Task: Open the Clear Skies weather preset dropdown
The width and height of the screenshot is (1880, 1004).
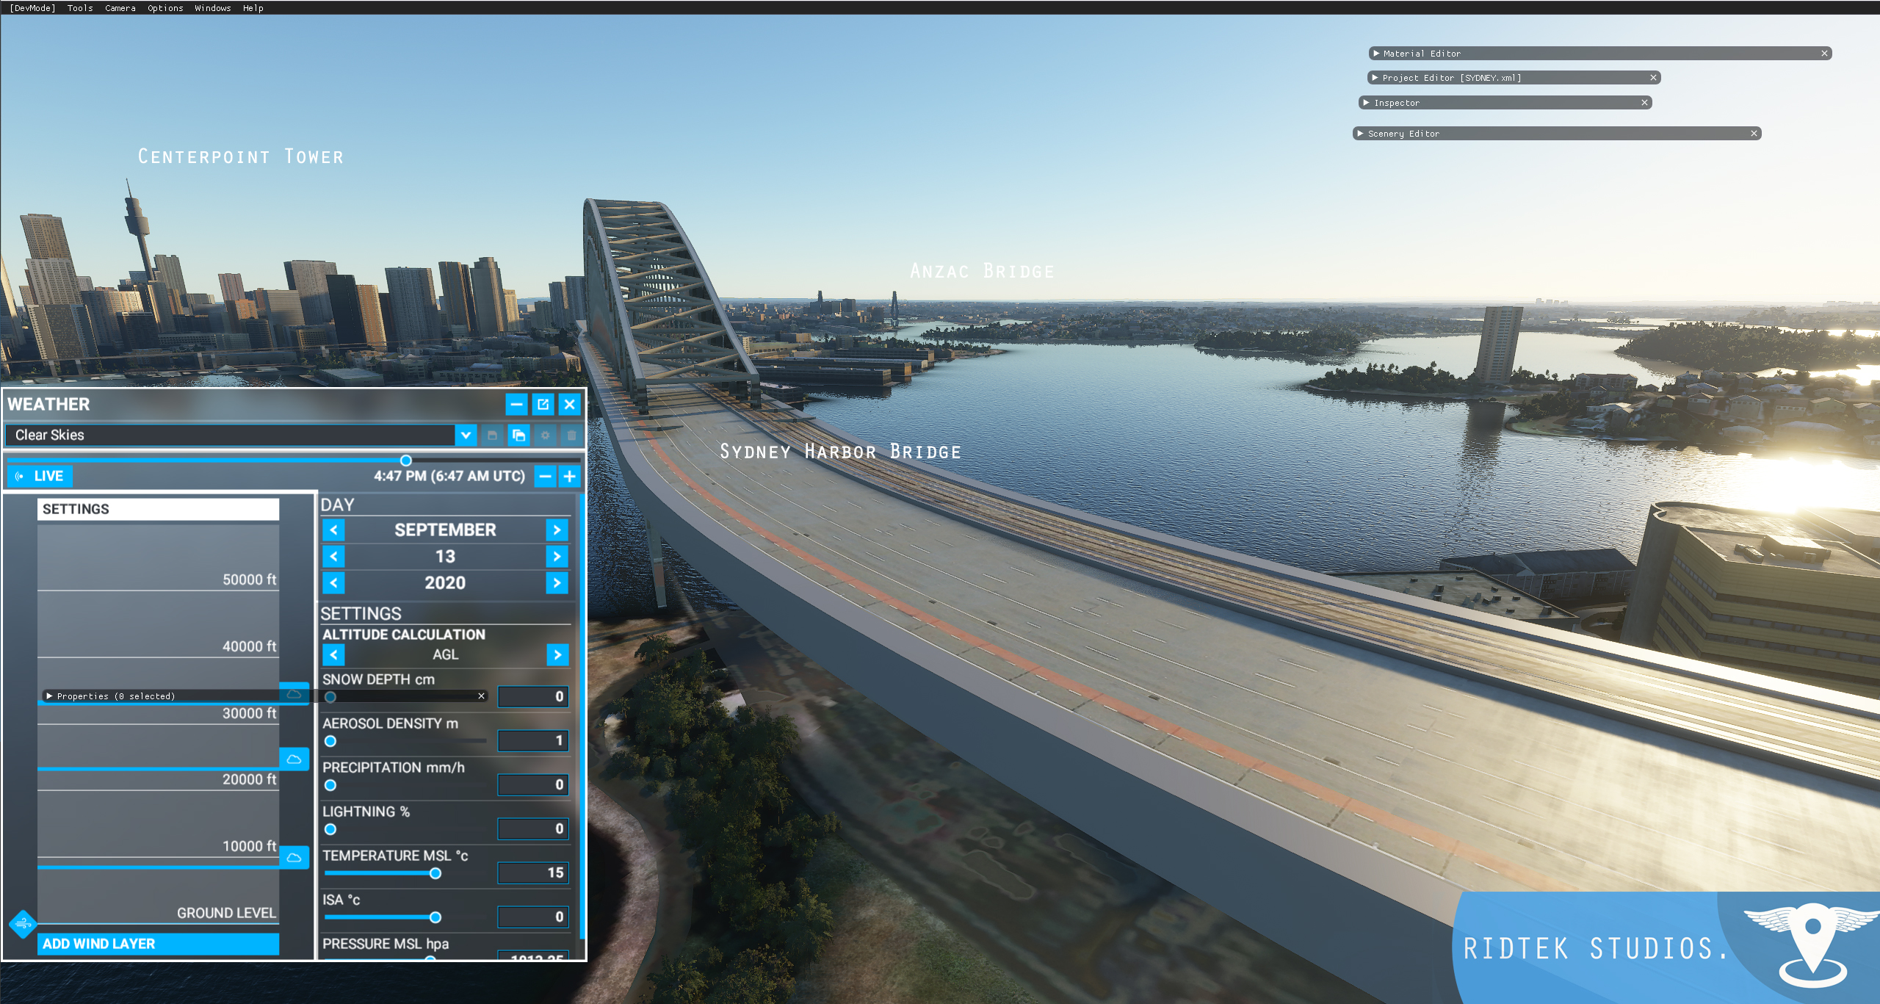Action: 466,436
